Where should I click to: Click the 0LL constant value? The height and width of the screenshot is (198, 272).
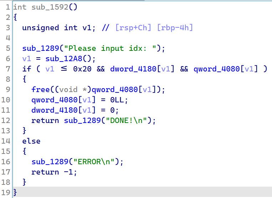pyautogui.click(x=119, y=100)
